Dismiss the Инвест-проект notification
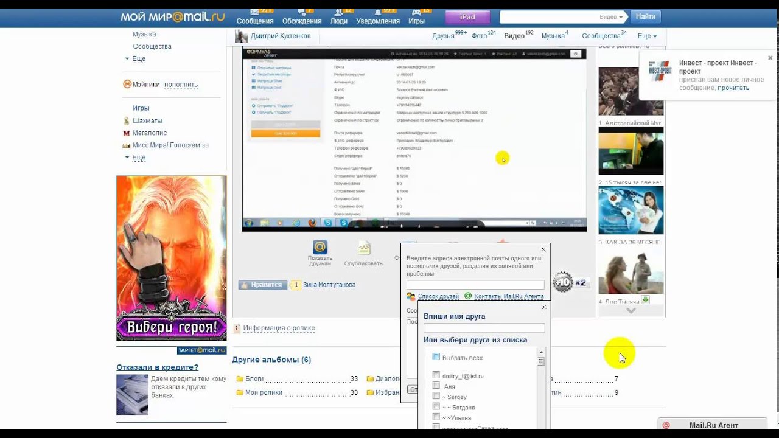 (x=770, y=58)
